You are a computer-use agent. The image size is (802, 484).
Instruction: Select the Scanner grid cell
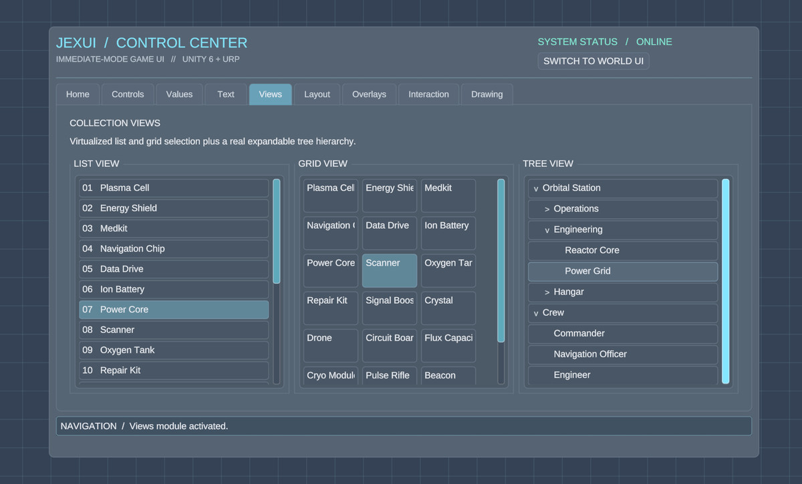point(390,270)
